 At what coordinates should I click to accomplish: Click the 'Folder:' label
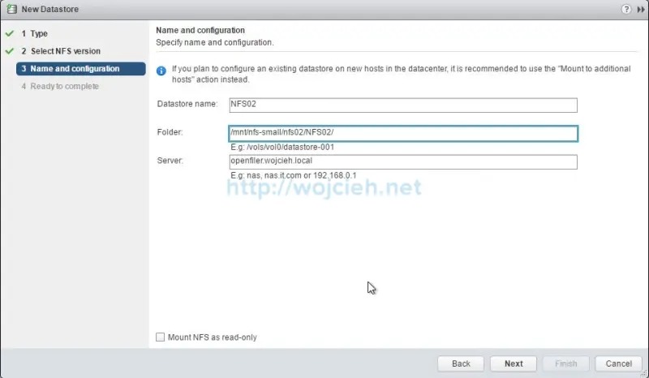[170, 132]
